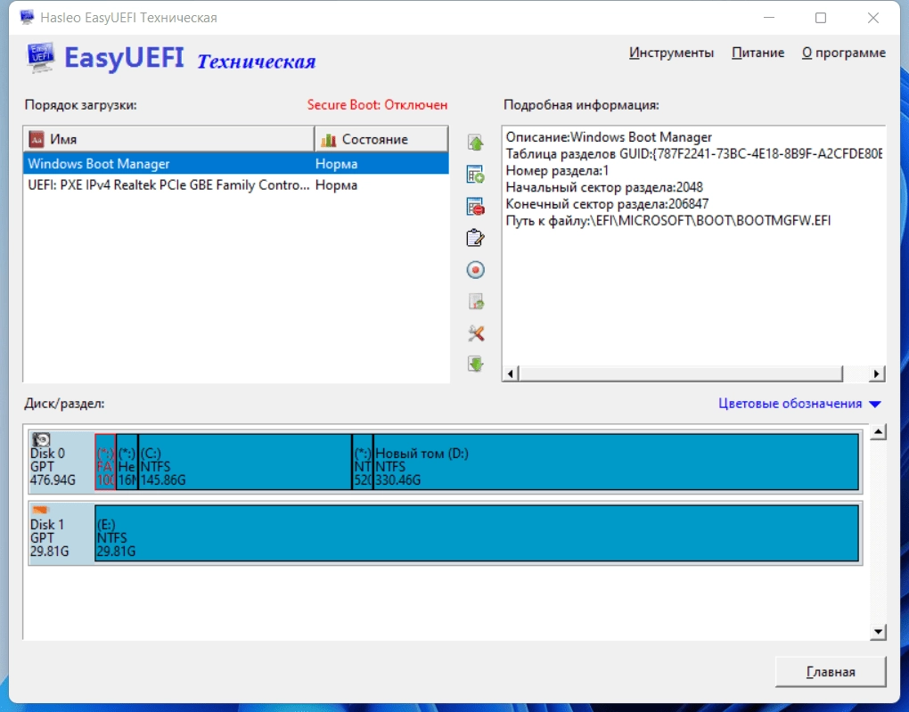Click the details panel horizontal scrollbar thumb
909x712 pixels.
680,374
